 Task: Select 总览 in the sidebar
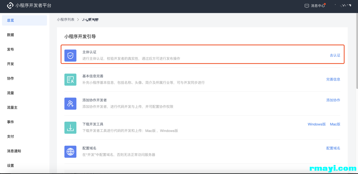(24, 20)
